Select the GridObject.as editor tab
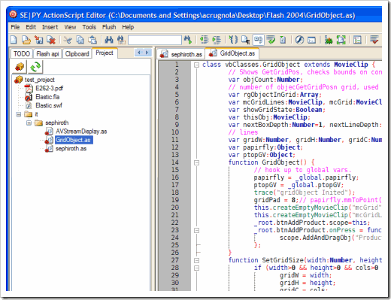The image size is (391, 300). 232,53
